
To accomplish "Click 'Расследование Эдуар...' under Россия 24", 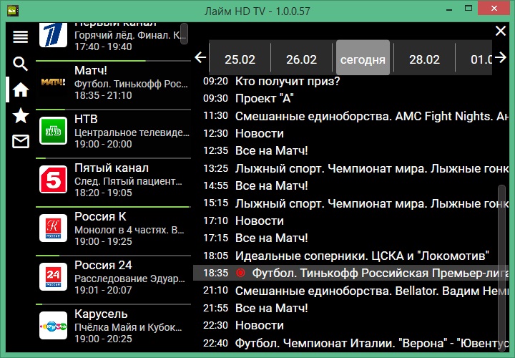I will point(129,279).
